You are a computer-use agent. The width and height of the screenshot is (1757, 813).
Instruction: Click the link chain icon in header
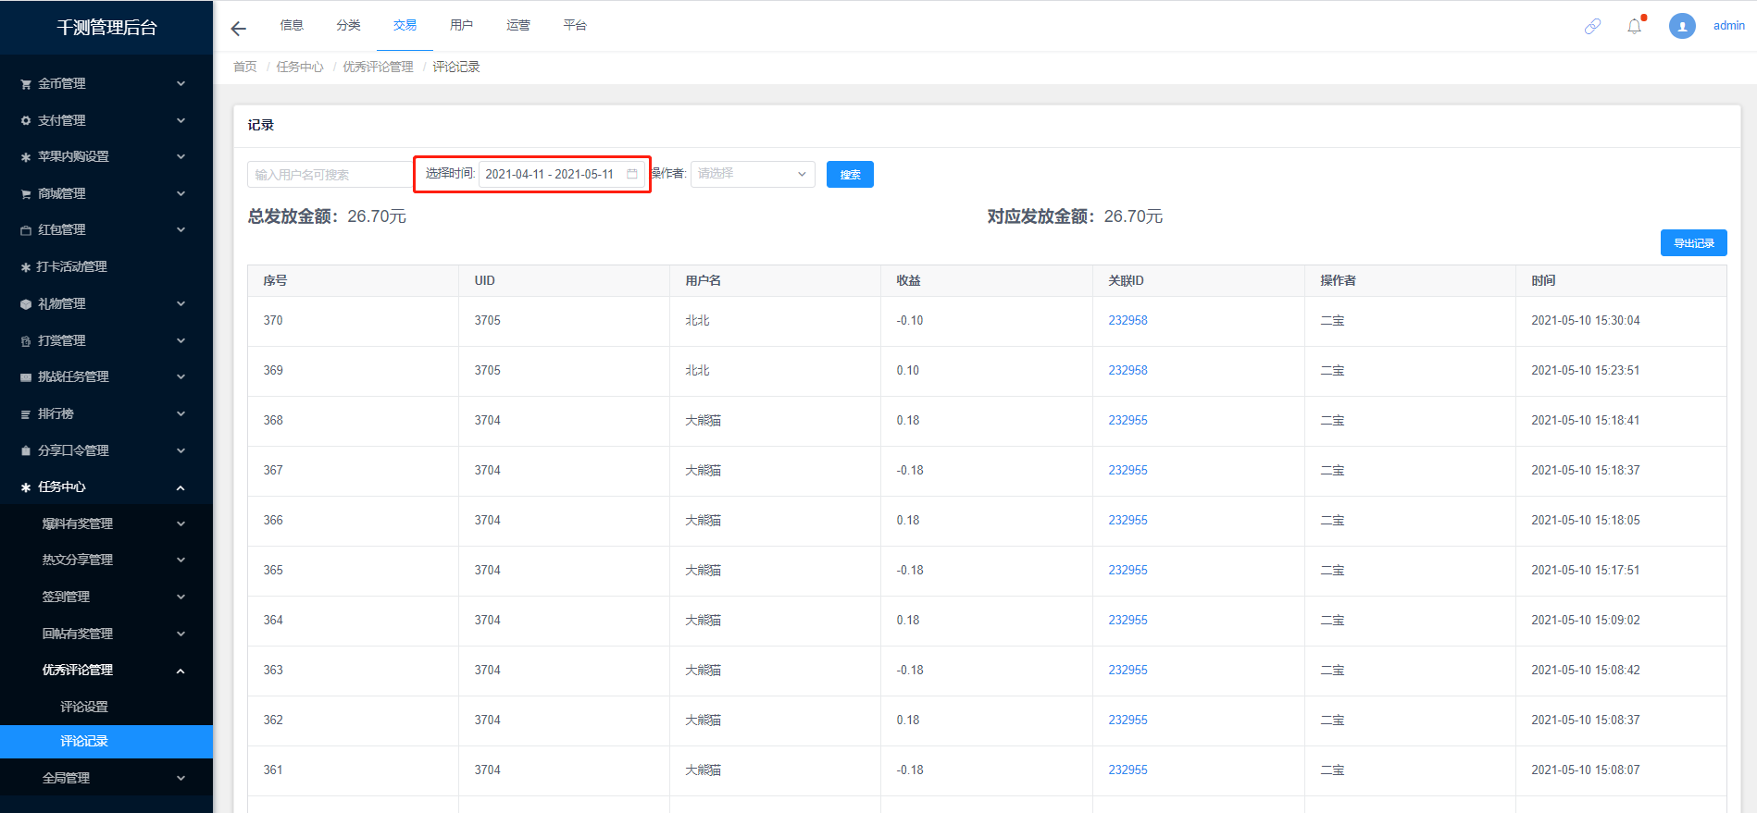tap(1592, 26)
